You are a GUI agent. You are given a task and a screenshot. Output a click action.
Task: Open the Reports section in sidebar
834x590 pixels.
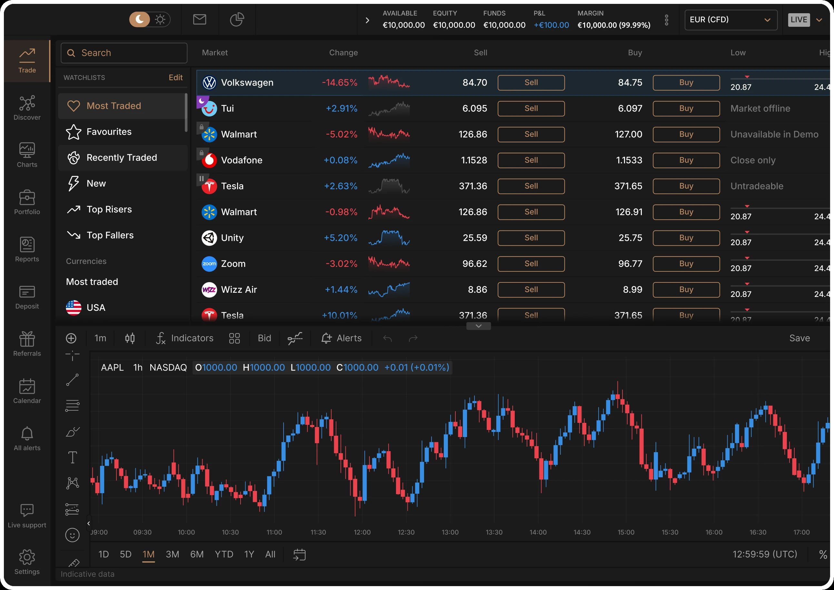27,249
